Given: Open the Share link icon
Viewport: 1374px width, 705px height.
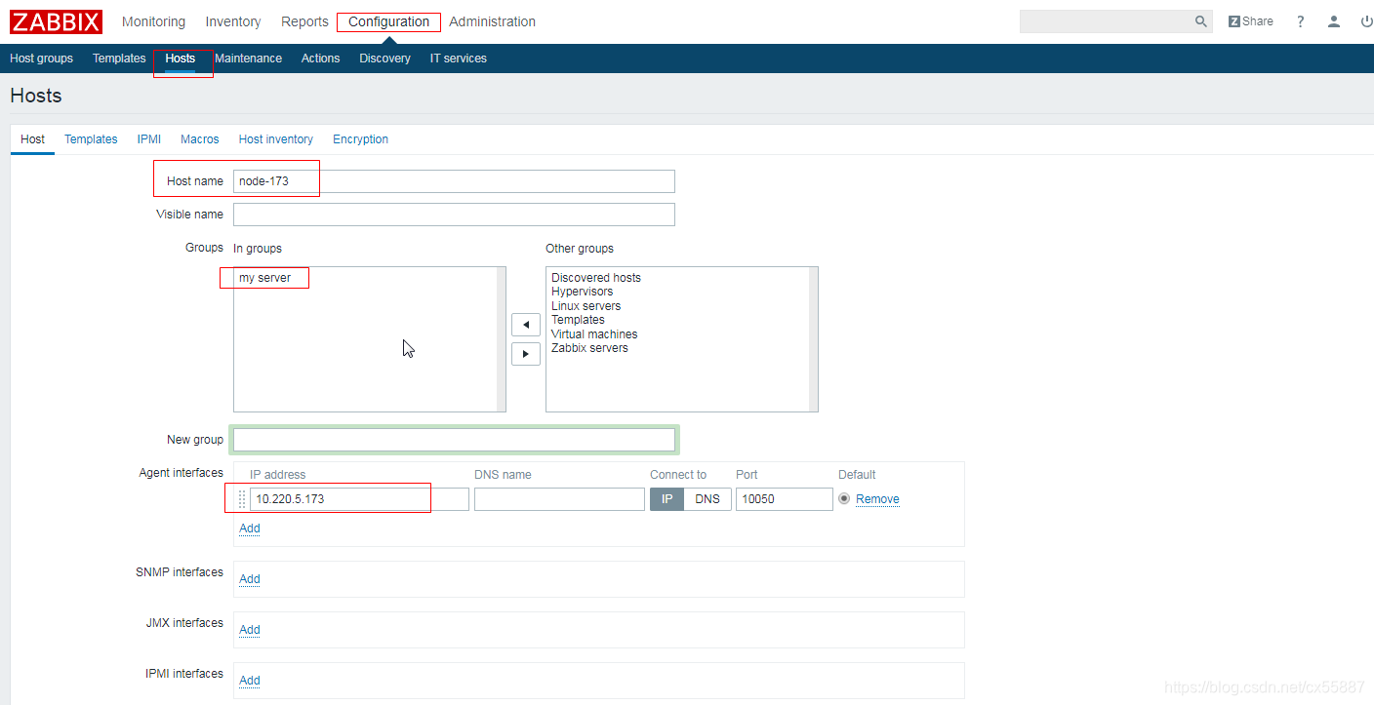Looking at the screenshot, I should (x=1251, y=21).
